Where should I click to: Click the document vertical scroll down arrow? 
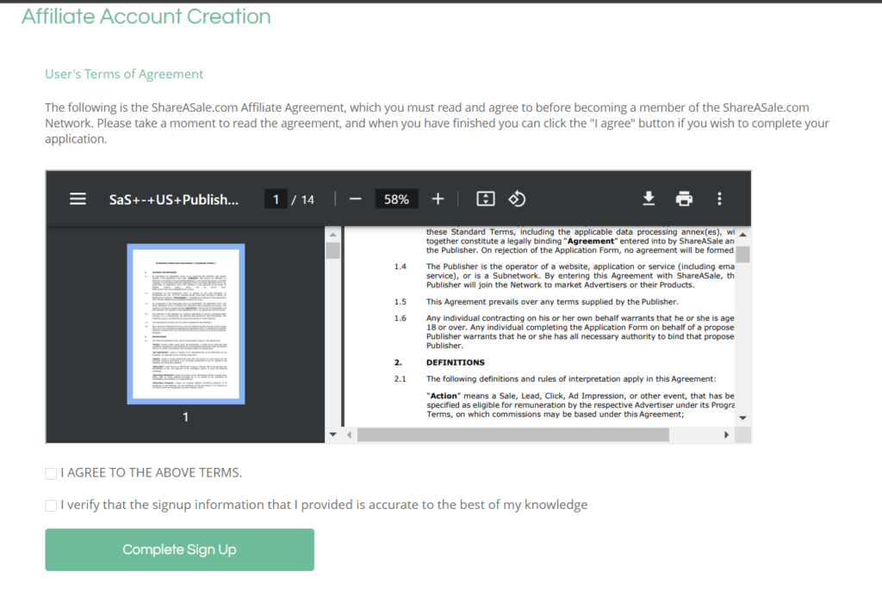click(x=743, y=418)
